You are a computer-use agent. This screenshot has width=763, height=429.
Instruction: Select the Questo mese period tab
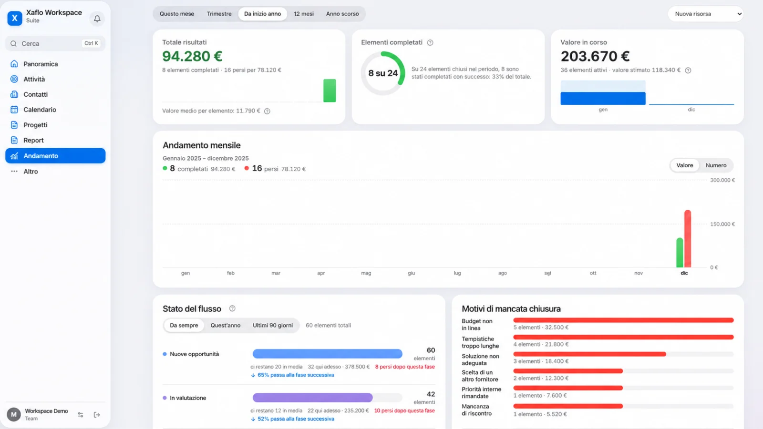[177, 14]
